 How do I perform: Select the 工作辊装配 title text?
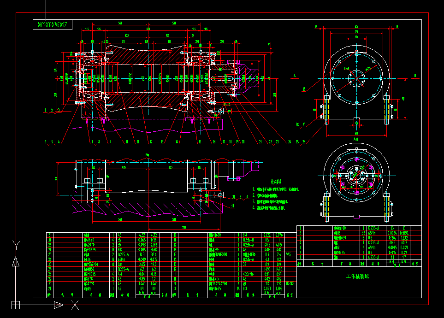tap(358, 277)
